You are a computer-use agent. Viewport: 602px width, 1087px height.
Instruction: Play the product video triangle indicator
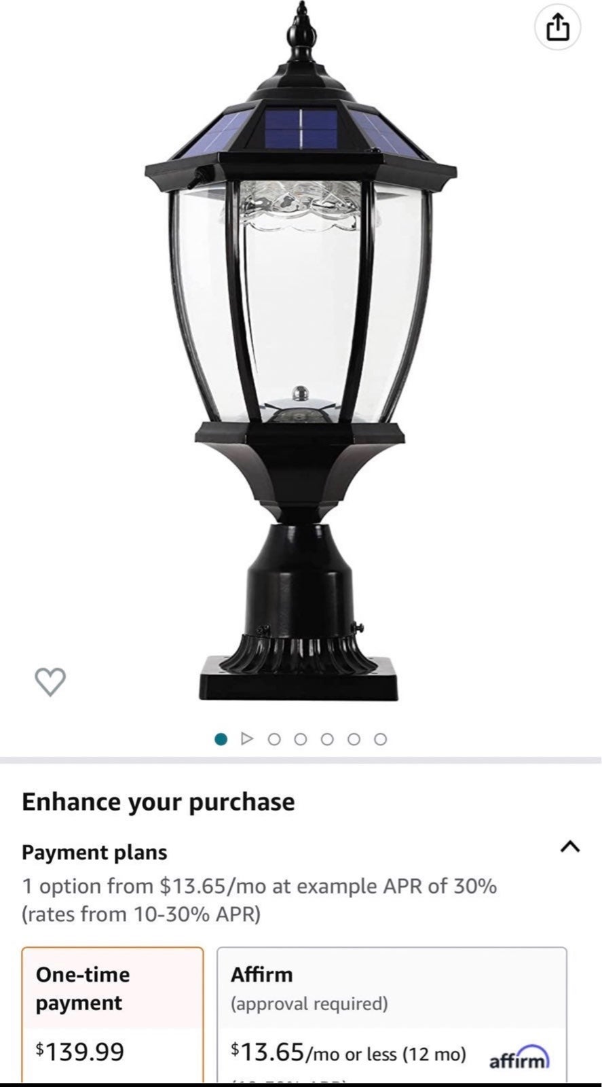point(247,738)
